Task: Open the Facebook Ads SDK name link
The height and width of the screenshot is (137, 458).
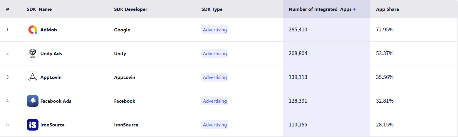Action: [x=56, y=101]
